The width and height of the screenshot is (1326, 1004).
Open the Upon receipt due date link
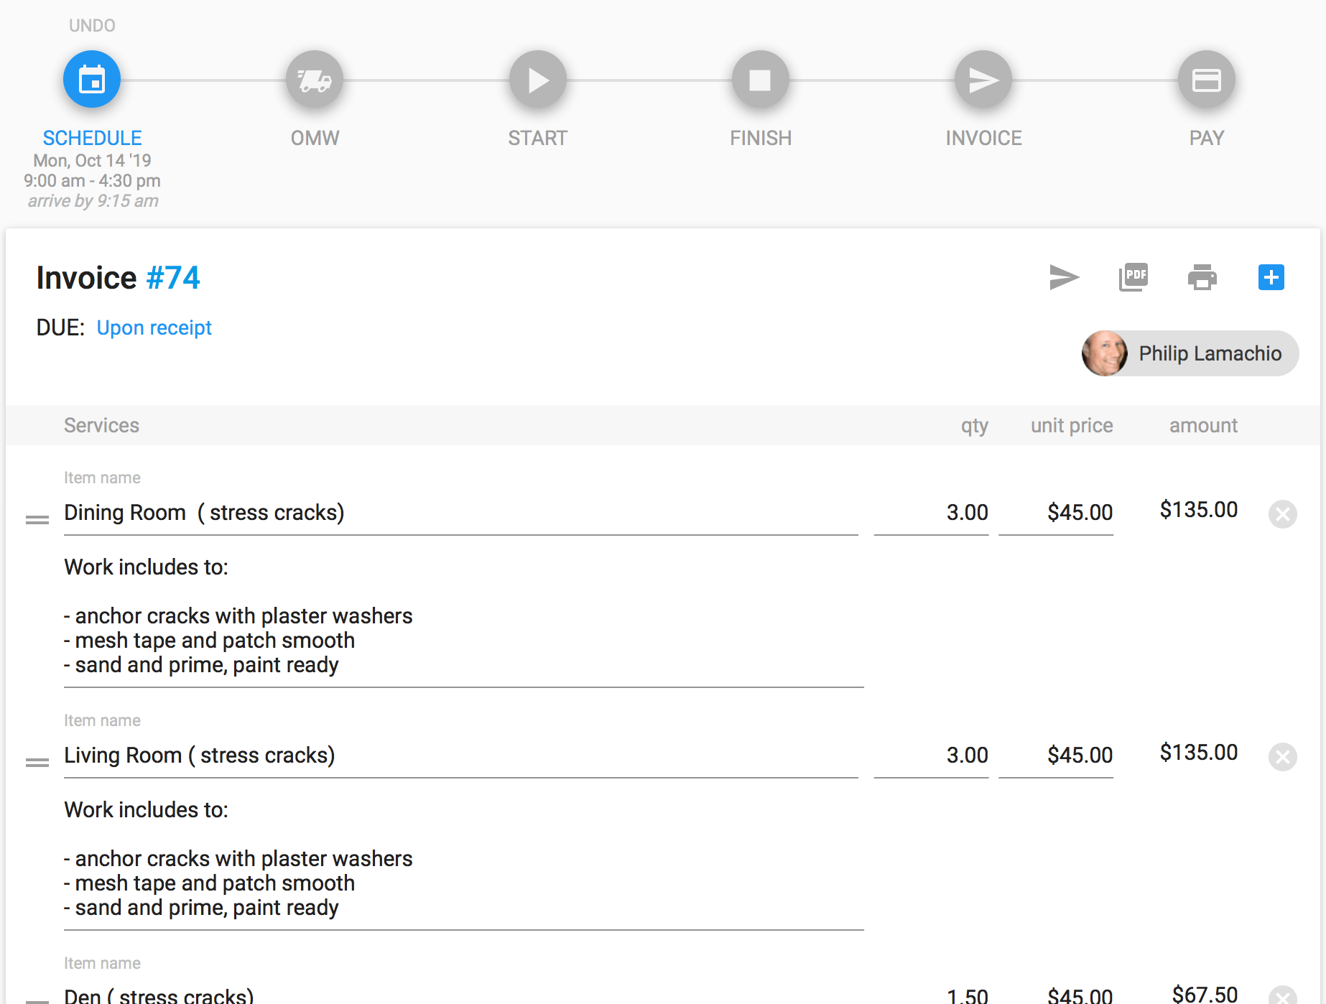click(x=154, y=327)
